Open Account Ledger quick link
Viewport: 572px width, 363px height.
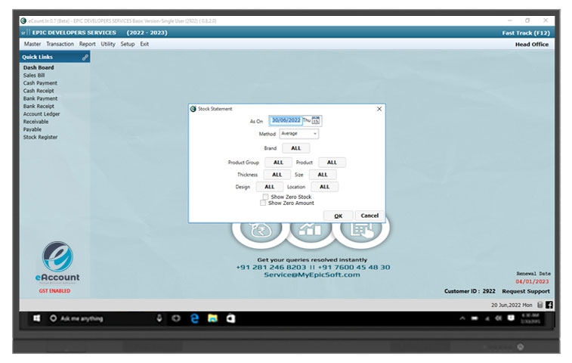[42, 114]
